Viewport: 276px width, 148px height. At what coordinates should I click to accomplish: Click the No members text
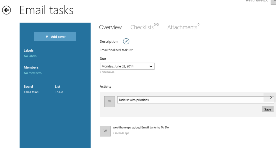click(x=33, y=73)
